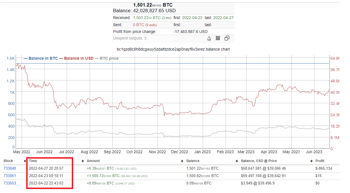Image resolution: width=350 pixels, height=193 pixels.
Task: Toggle Balance in USD chart series
Action: point(78,58)
